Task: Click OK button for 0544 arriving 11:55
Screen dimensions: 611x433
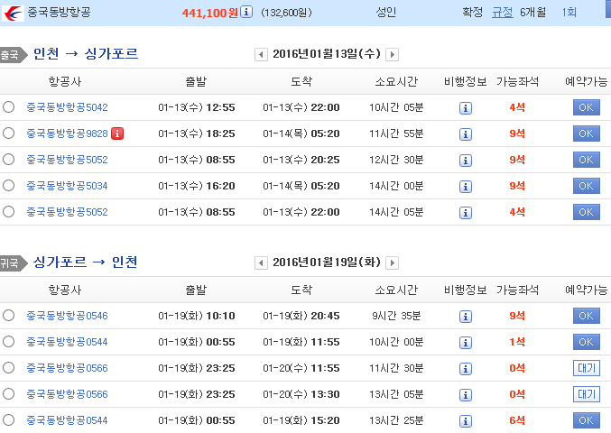Action: point(586,342)
